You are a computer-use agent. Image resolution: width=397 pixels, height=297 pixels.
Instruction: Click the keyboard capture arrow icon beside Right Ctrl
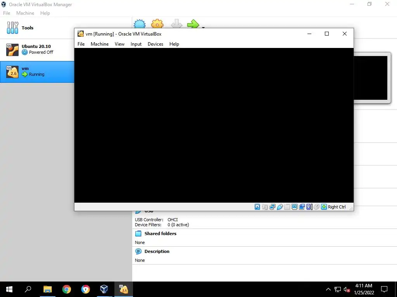[324, 207]
